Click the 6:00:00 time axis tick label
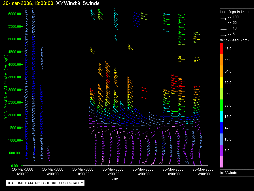The height and width of the screenshot is (191, 254). pos(23,172)
